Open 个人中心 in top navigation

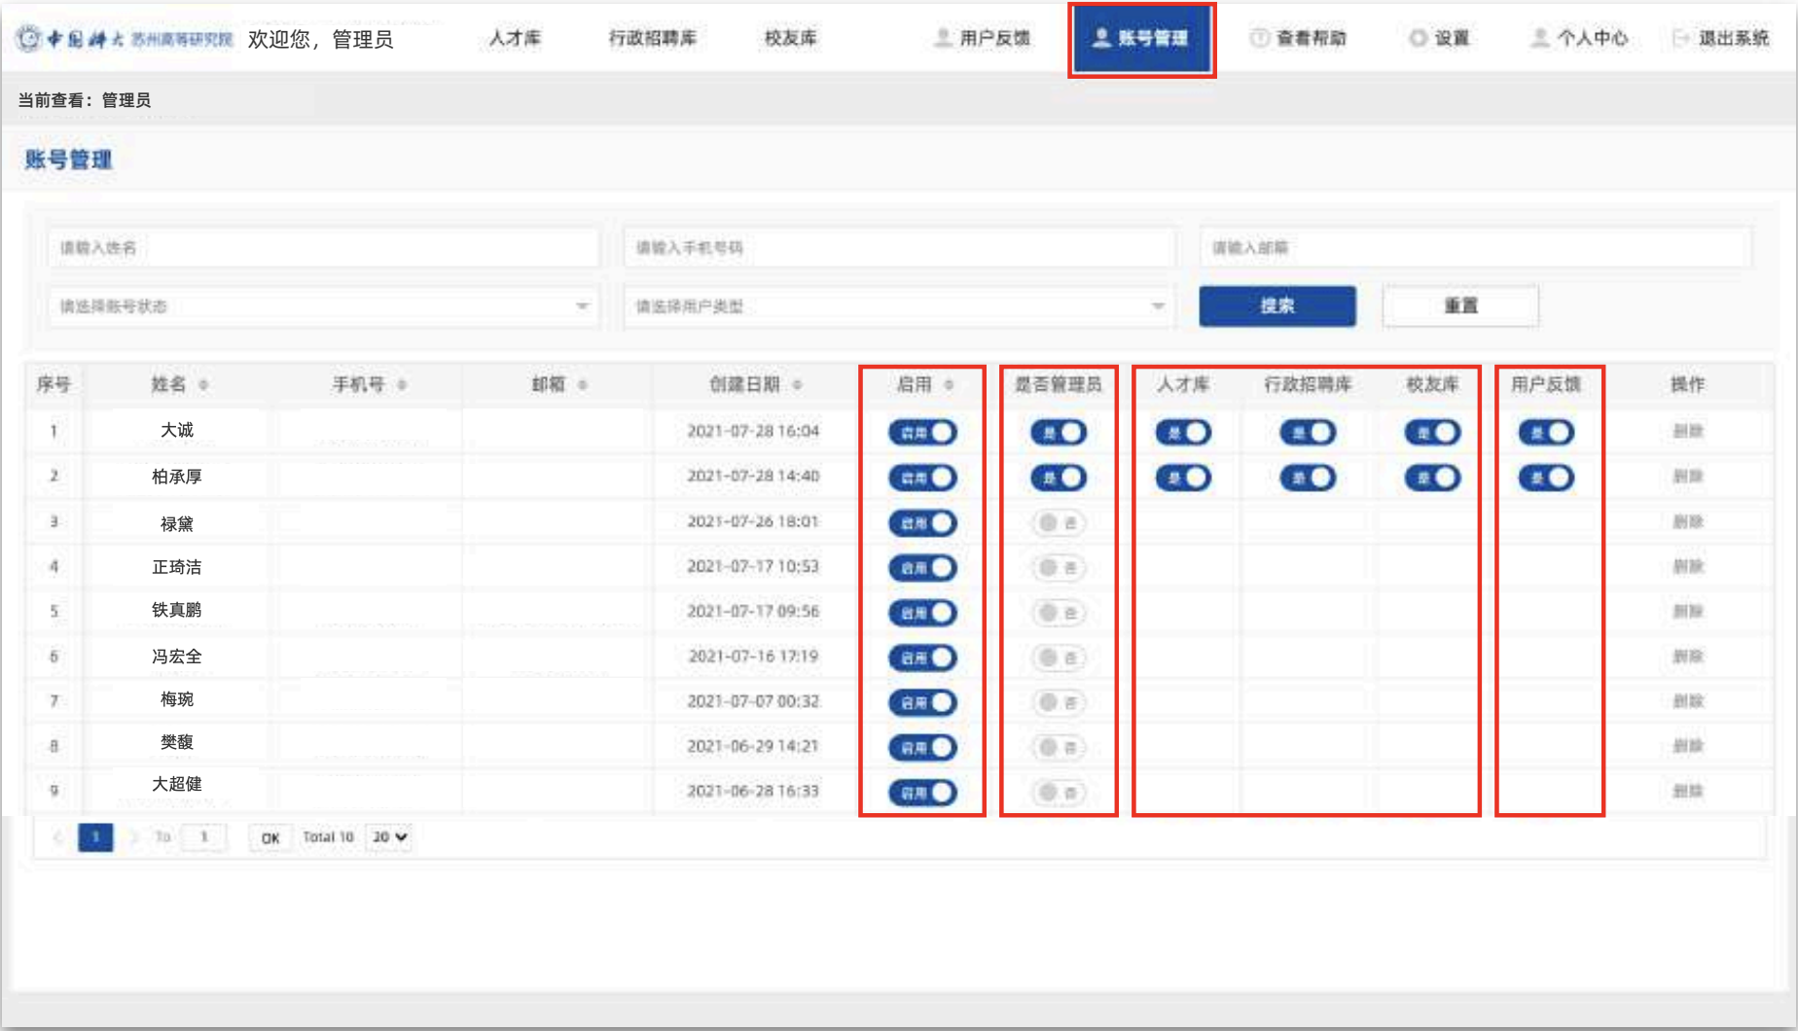coord(1579,38)
